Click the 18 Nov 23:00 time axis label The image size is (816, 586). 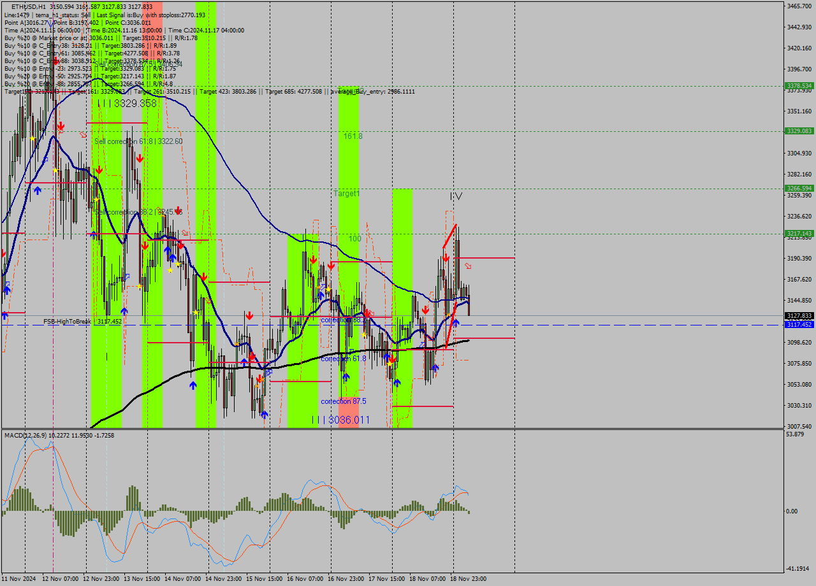coord(469,579)
